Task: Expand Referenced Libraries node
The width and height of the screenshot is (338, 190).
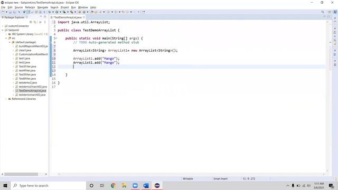Action: click(6, 99)
